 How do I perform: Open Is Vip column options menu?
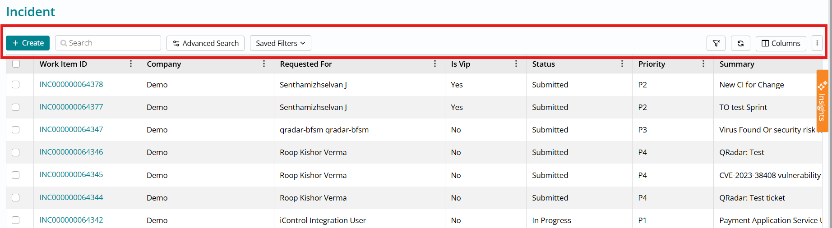516,64
